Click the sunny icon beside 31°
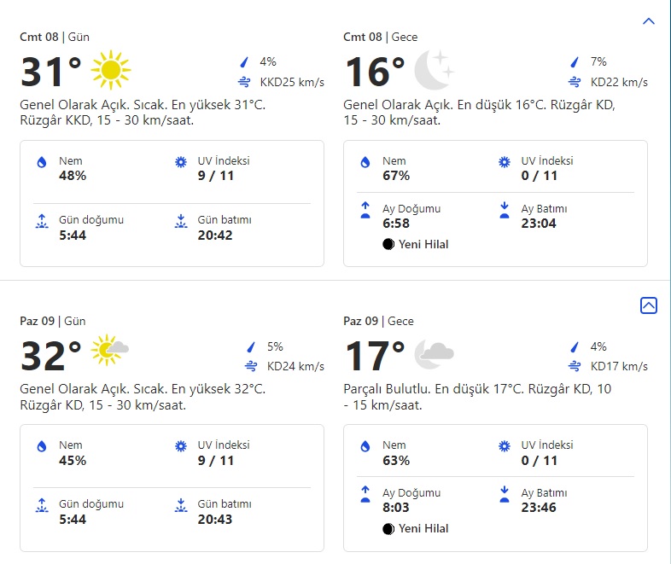671x564 pixels. click(110, 71)
